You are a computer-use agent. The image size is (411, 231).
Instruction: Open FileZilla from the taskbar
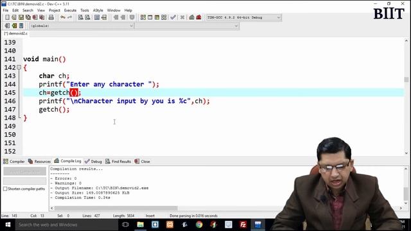click(243, 225)
